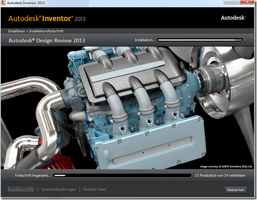Click the Autodesk Inventor 2013 logo
257x200 pixels.
point(47,18)
